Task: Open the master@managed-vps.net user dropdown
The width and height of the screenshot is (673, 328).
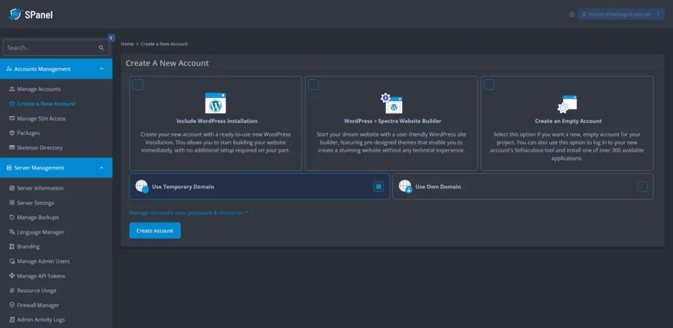Action: (x=622, y=14)
